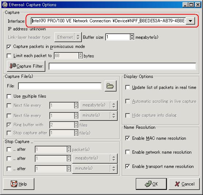Check stop capture after packet(s) checkbox
203x195 pixels.
click(9, 149)
